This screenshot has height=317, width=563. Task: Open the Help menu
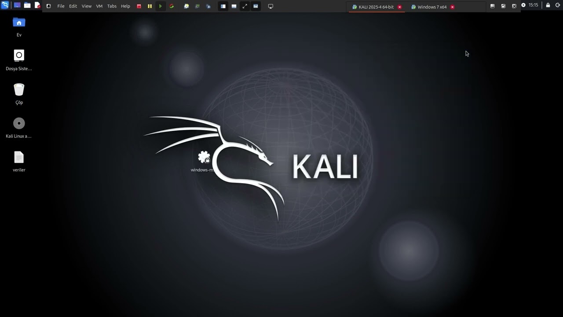tap(125, 6)
